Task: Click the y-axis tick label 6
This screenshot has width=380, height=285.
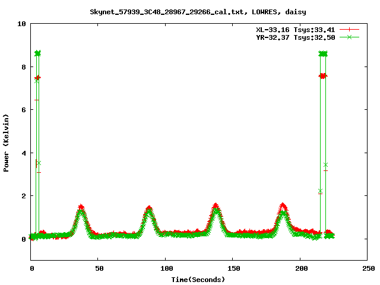Action: tap(24, 110)
